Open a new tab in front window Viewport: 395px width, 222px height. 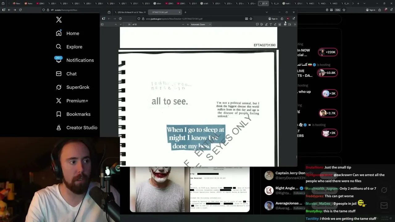click(x=185, y=12)
